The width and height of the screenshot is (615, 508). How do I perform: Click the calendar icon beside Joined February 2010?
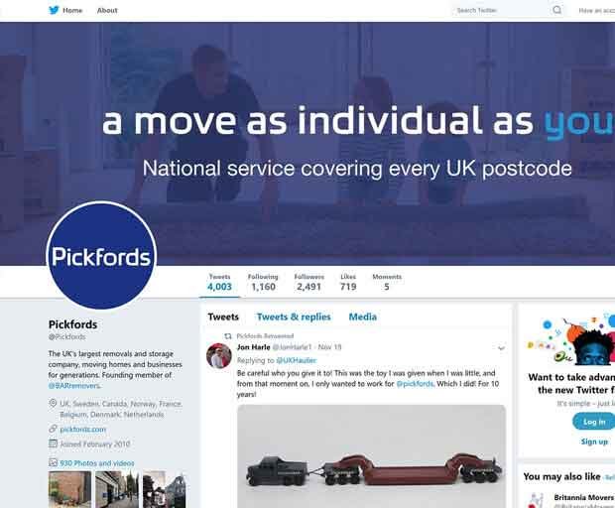(x=53, y=444)
